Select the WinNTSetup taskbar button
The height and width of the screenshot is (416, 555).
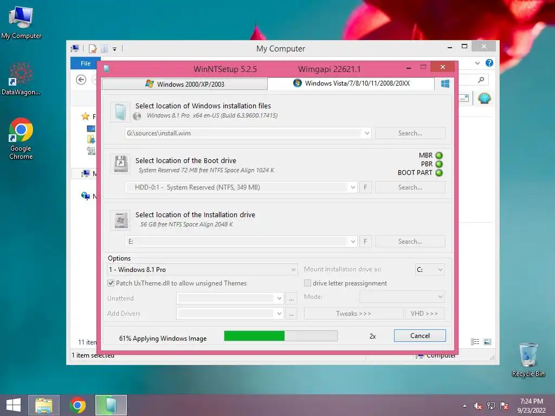(x=111, y=405)
